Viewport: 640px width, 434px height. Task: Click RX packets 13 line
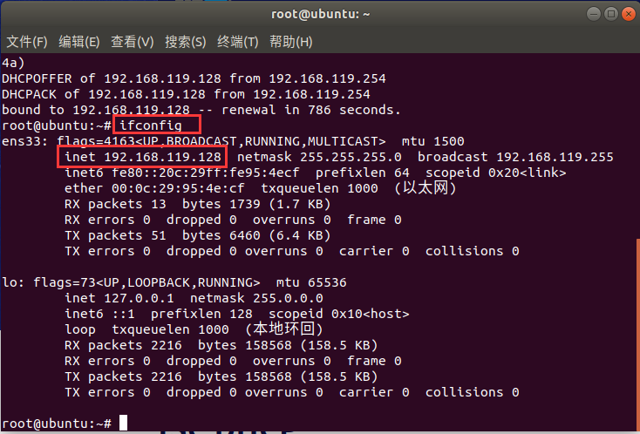click(198, 204)
